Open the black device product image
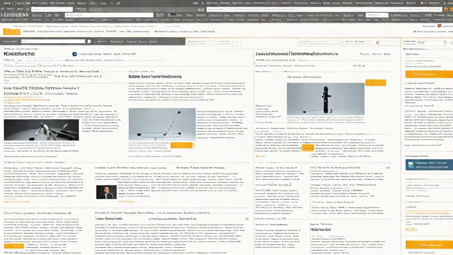This screenshot has height=255, width=453. pos(325,99)
